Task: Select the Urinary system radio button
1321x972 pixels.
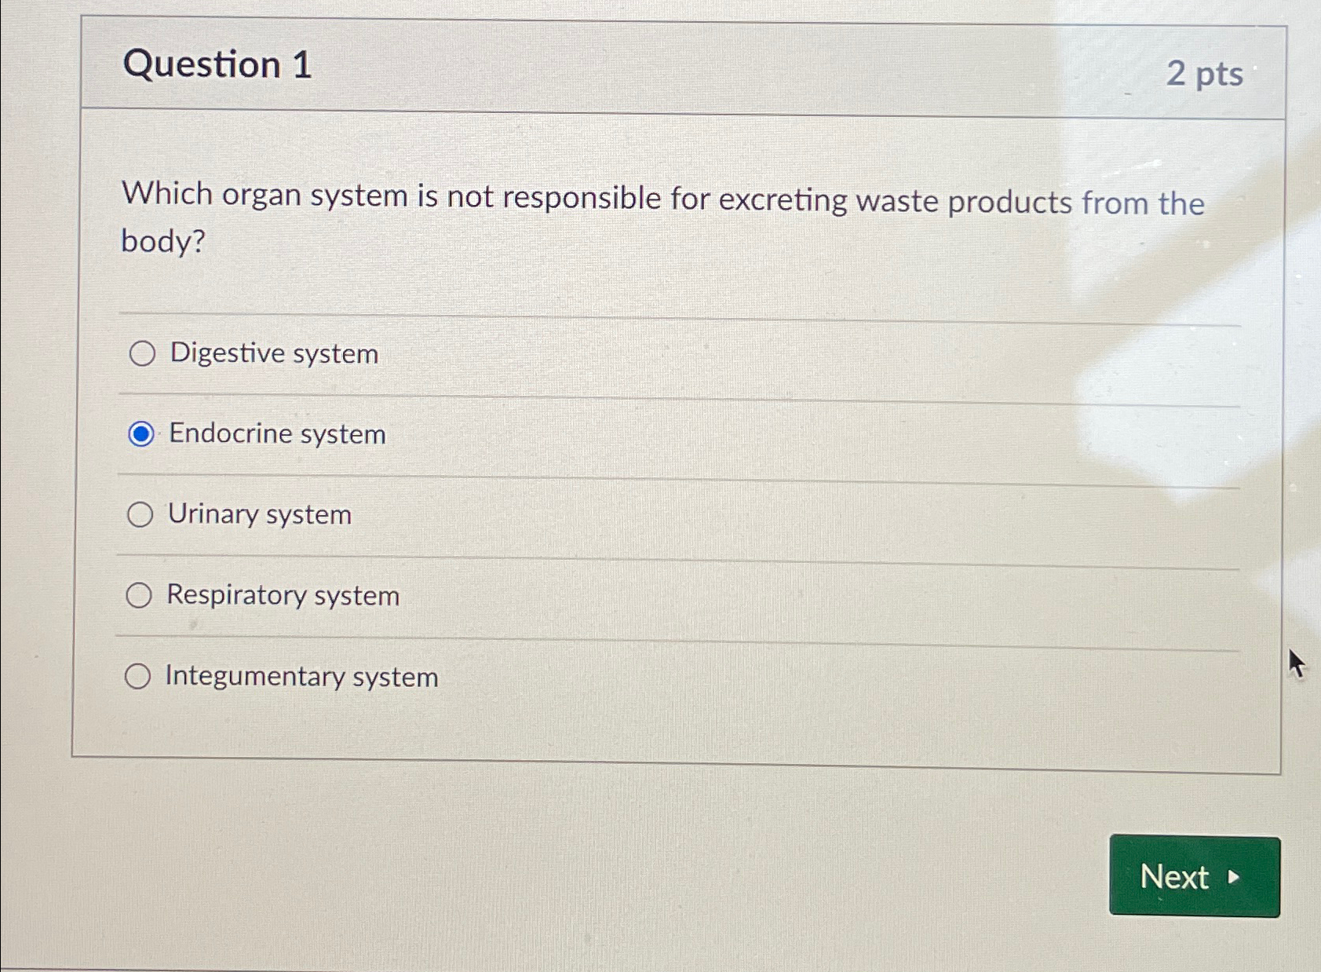Action: [x=141, y=515]
